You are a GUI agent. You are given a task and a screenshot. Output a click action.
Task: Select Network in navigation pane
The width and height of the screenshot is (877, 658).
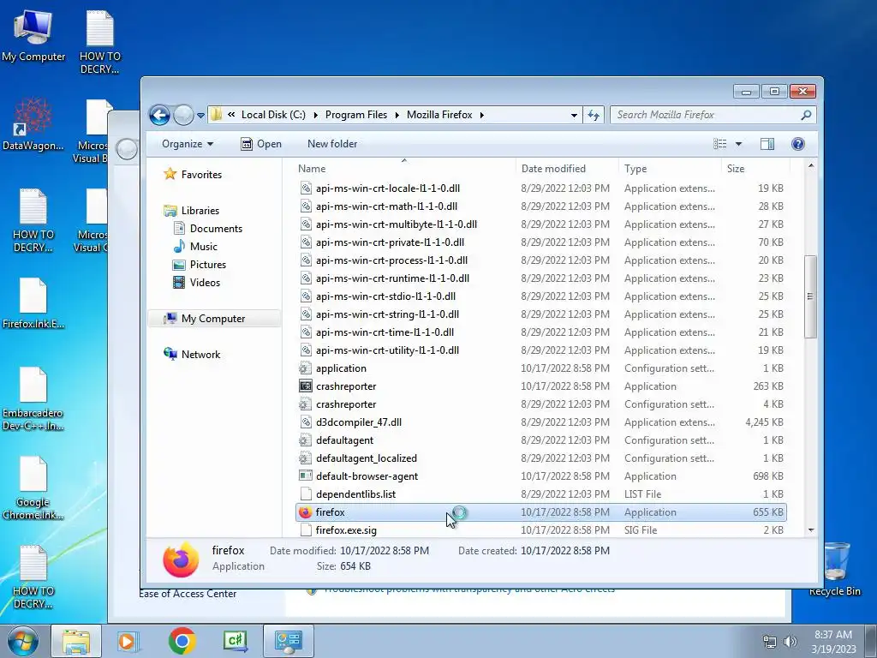tap(192, 354)
